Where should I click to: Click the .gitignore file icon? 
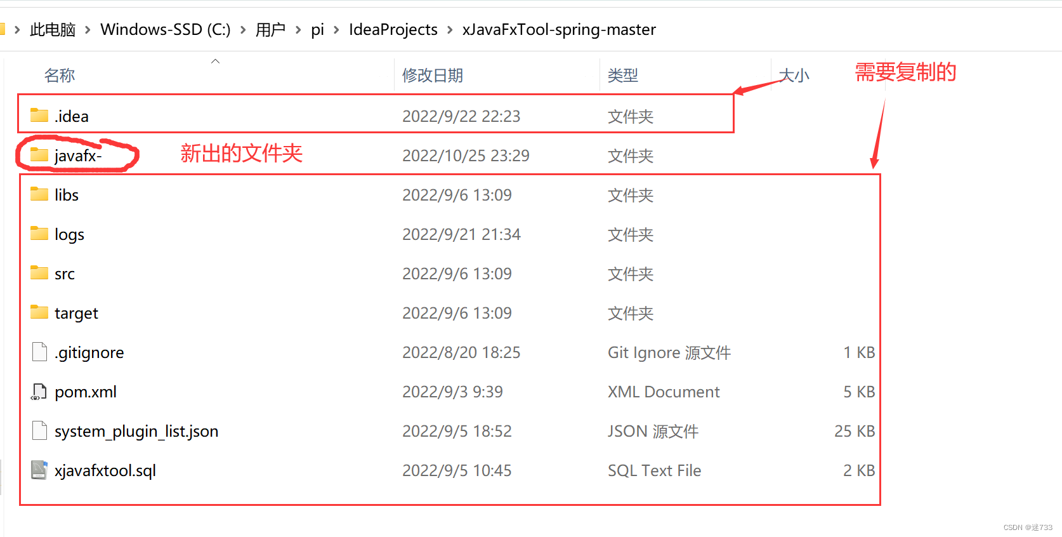tap(39, 352)
